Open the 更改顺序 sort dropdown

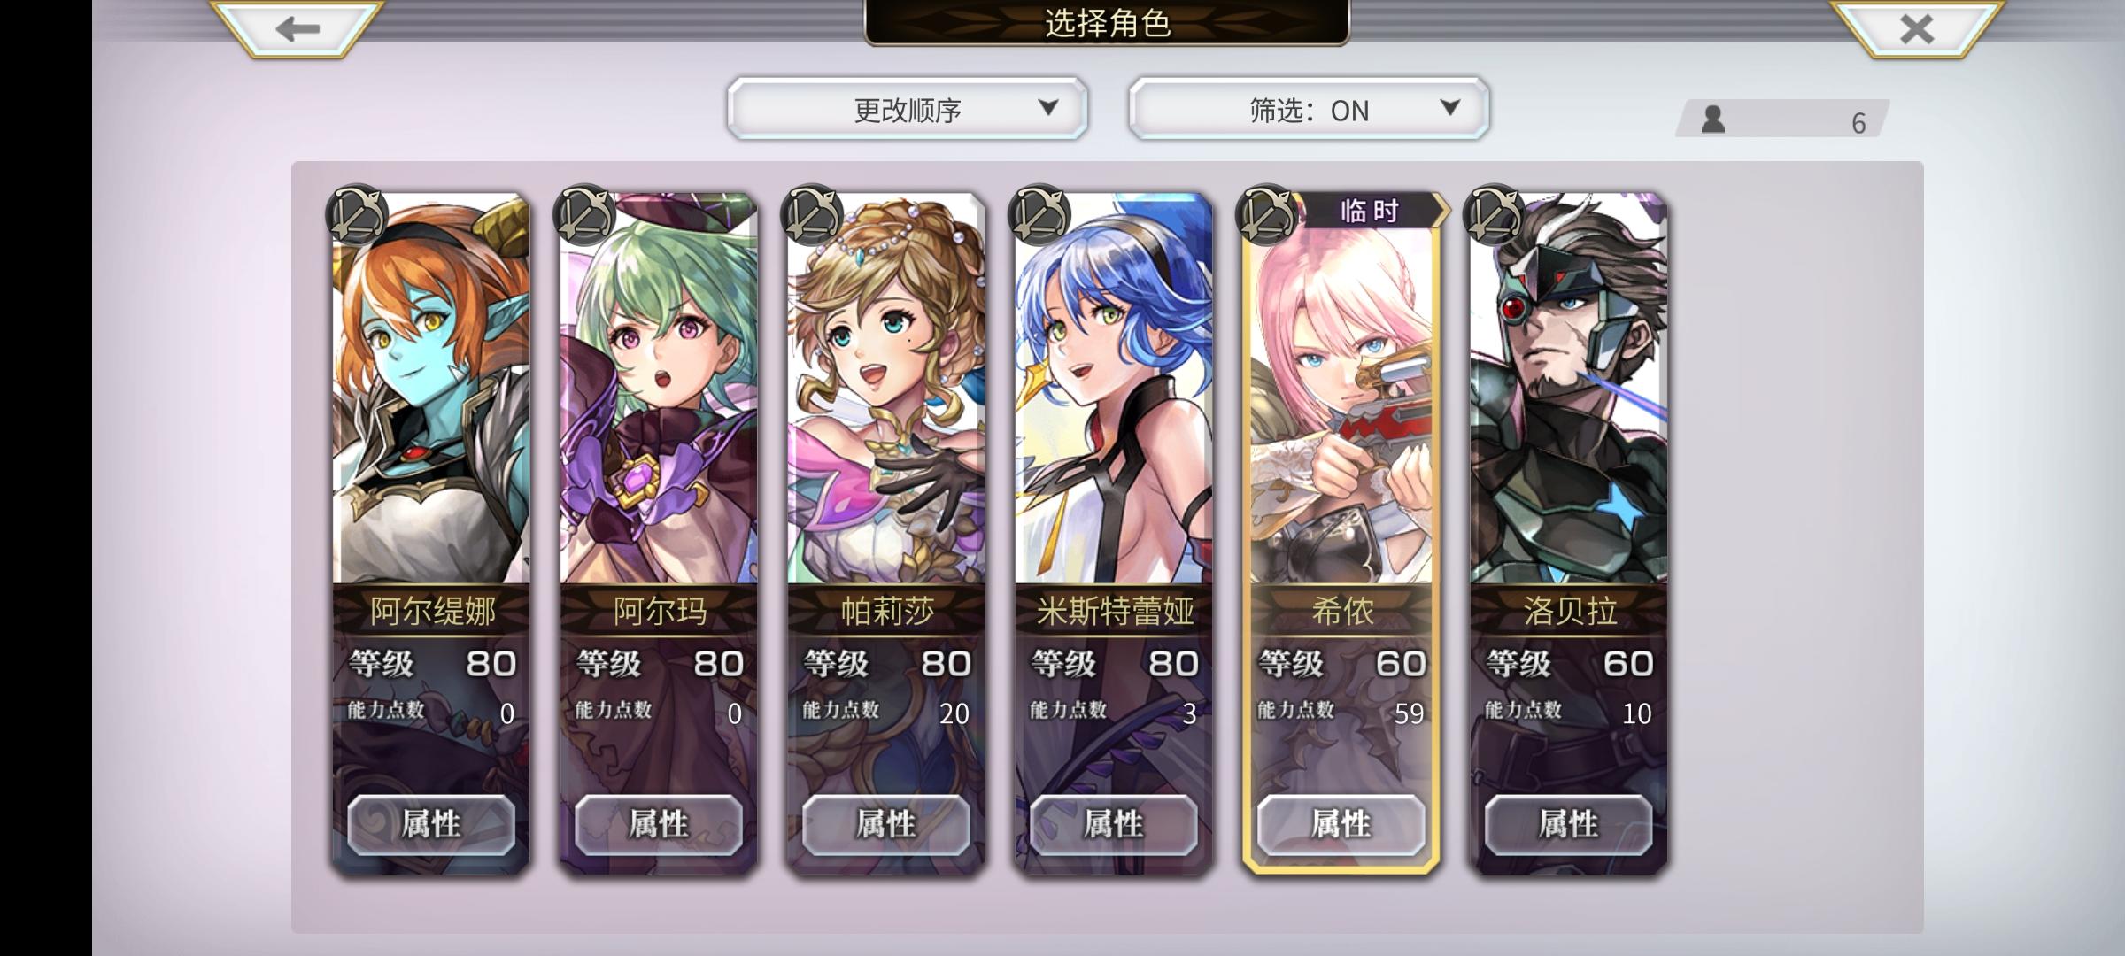(x=908, y=109)
